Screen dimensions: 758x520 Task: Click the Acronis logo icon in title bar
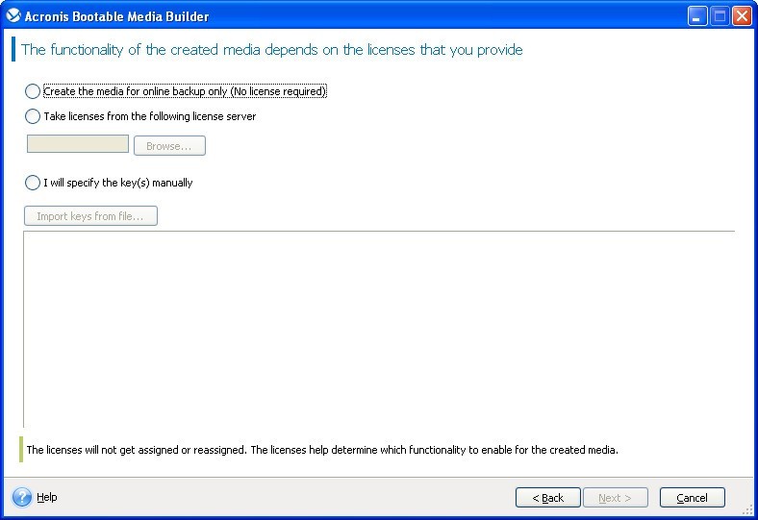tap(13, 15)
